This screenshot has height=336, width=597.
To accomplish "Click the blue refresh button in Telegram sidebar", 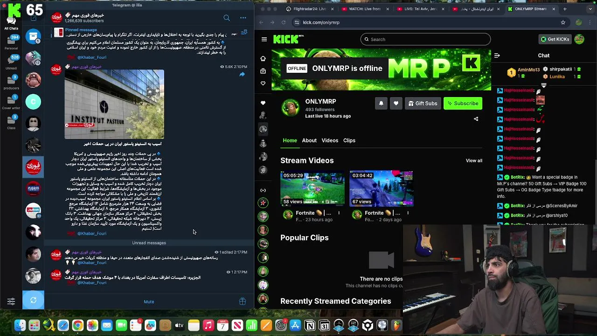I will (33, 300).
